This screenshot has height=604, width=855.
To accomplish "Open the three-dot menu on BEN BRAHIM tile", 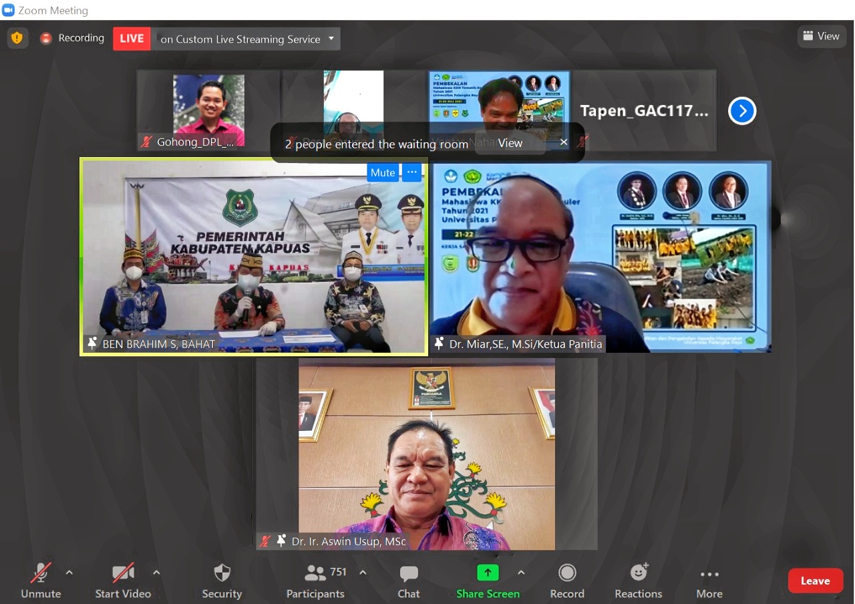I will tap(412, 172).
